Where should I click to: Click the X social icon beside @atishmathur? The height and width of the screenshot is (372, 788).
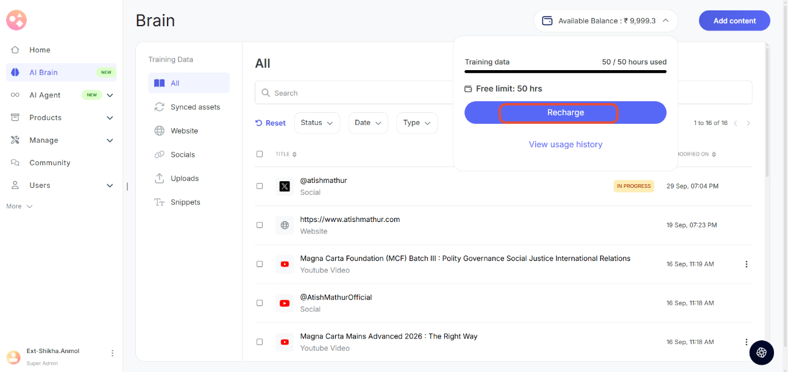285,186
